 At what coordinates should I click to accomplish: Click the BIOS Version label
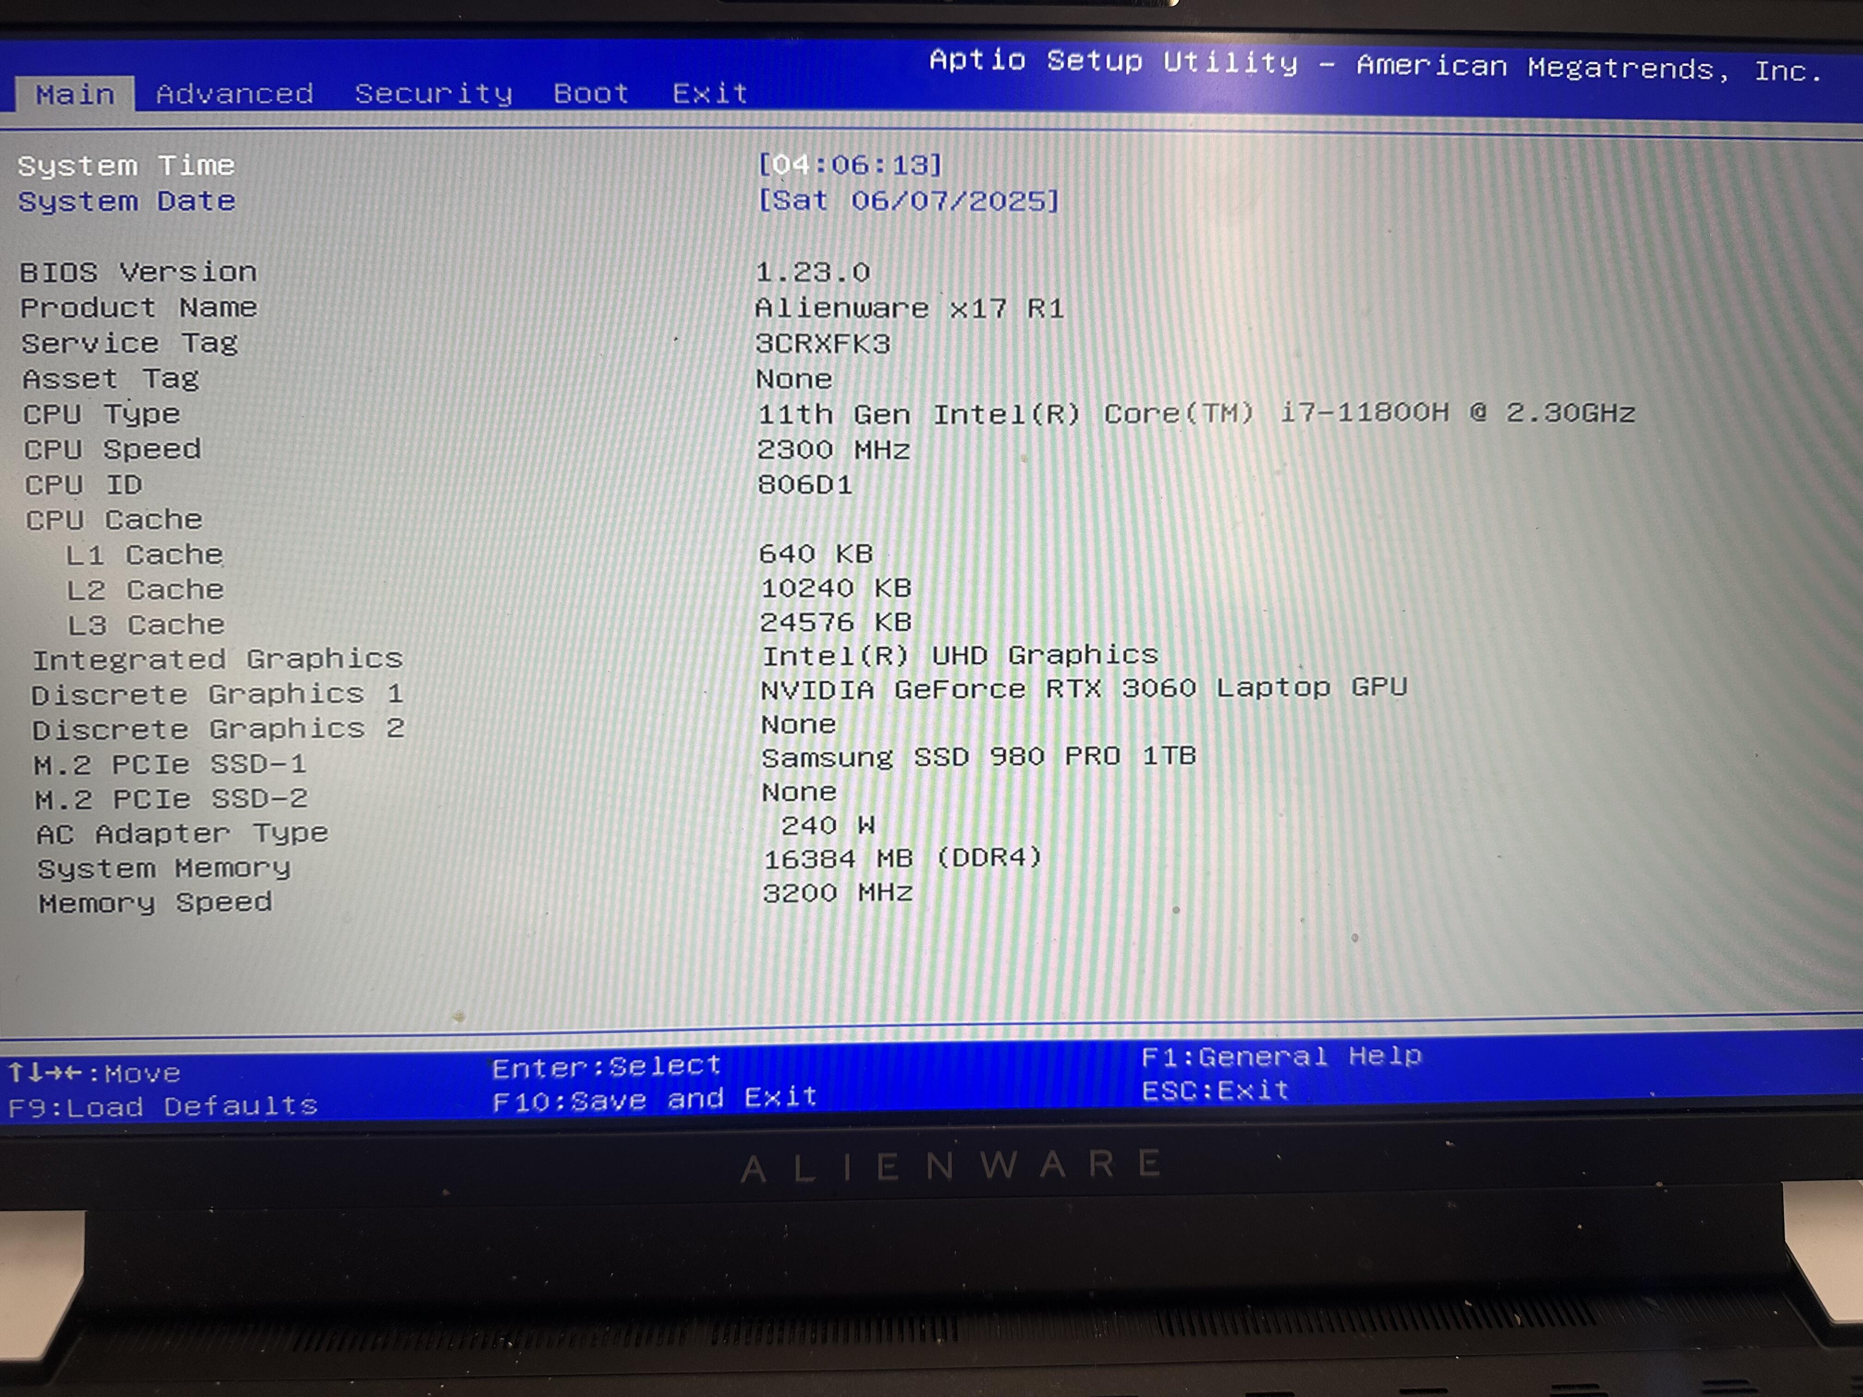138,272
